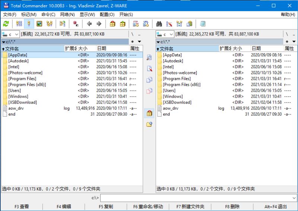Open the 命令(C) menu
Viewport: 298px width, 211px height.
click(48, 15)
